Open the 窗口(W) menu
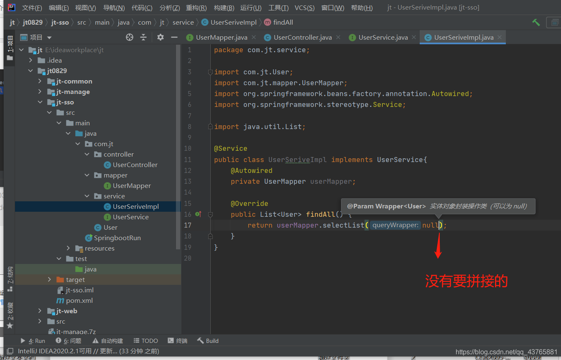 (x=333, y=8)
